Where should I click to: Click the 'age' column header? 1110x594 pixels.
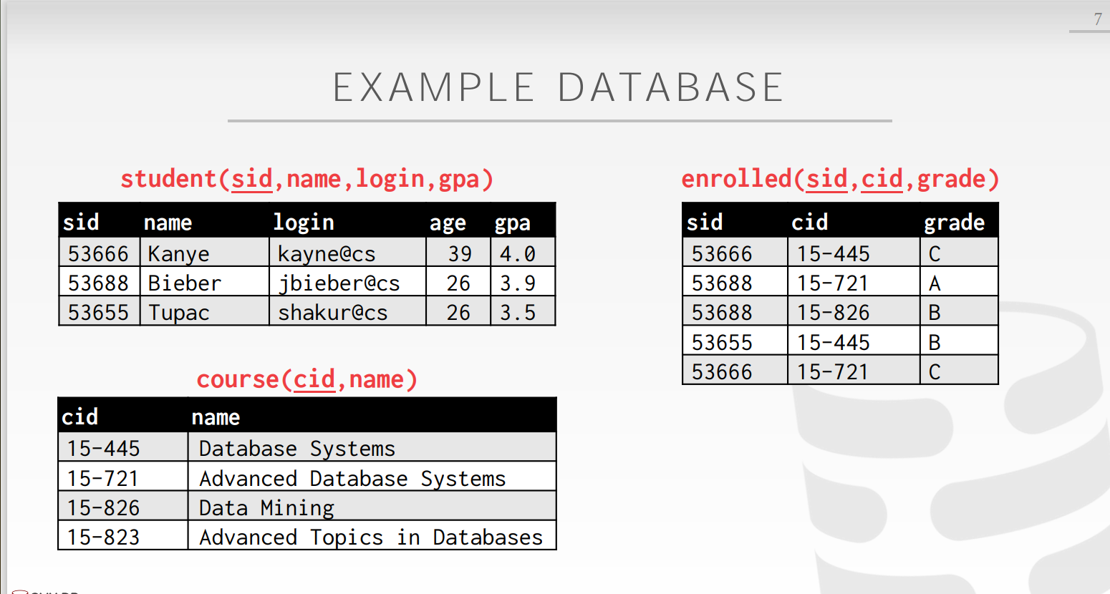tap(448, 223)
